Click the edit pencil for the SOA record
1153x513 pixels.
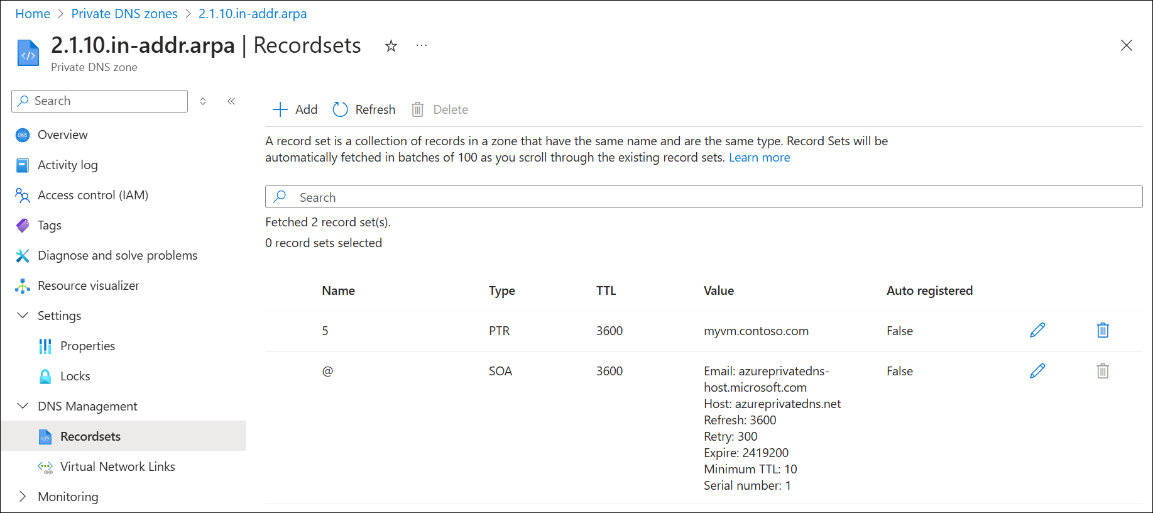[x=1037, y=371]
